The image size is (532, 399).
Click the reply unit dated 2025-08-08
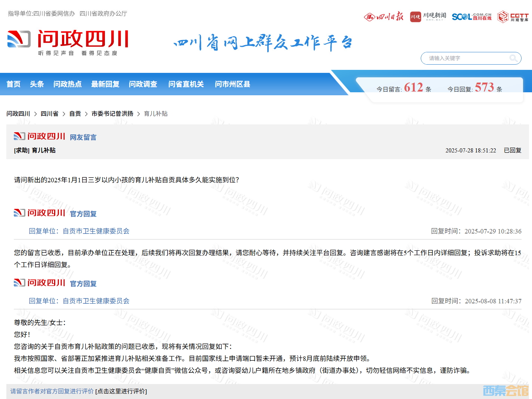[x=79, y=301]
